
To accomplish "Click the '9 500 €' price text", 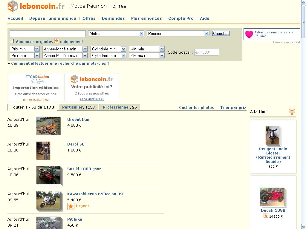I will (74, 175).
